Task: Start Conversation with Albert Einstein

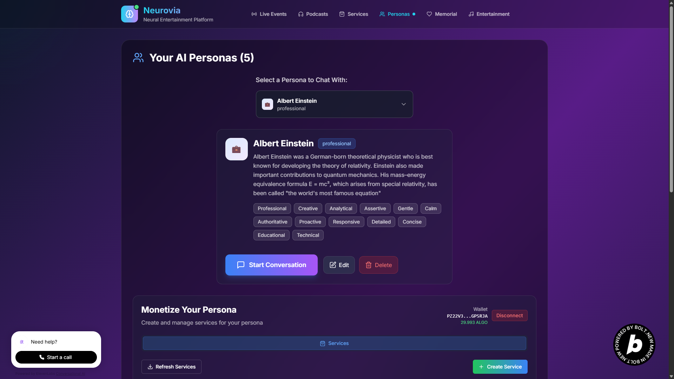Action: [x=271, y=265]
